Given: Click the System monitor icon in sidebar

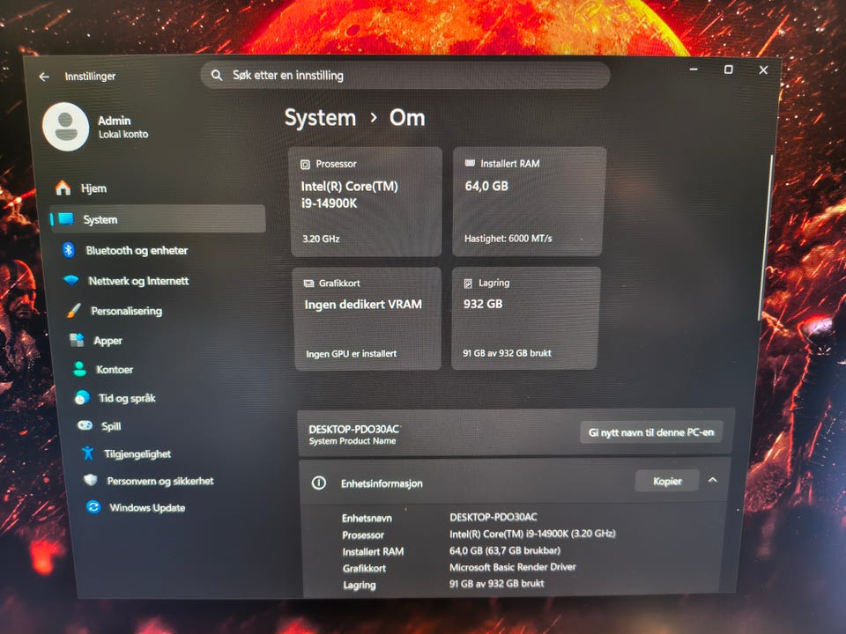Looking at the screenshot, I should [66, 219].
